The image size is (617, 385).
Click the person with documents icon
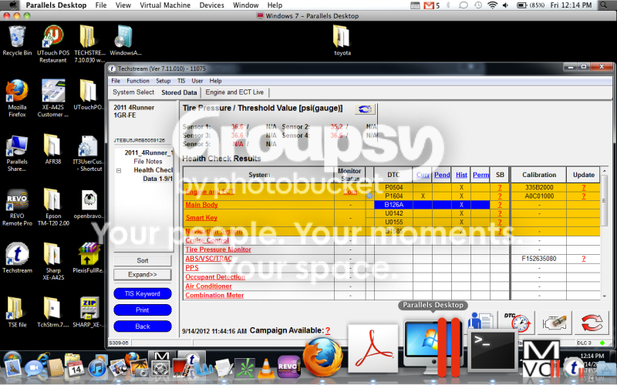(480, 321)
